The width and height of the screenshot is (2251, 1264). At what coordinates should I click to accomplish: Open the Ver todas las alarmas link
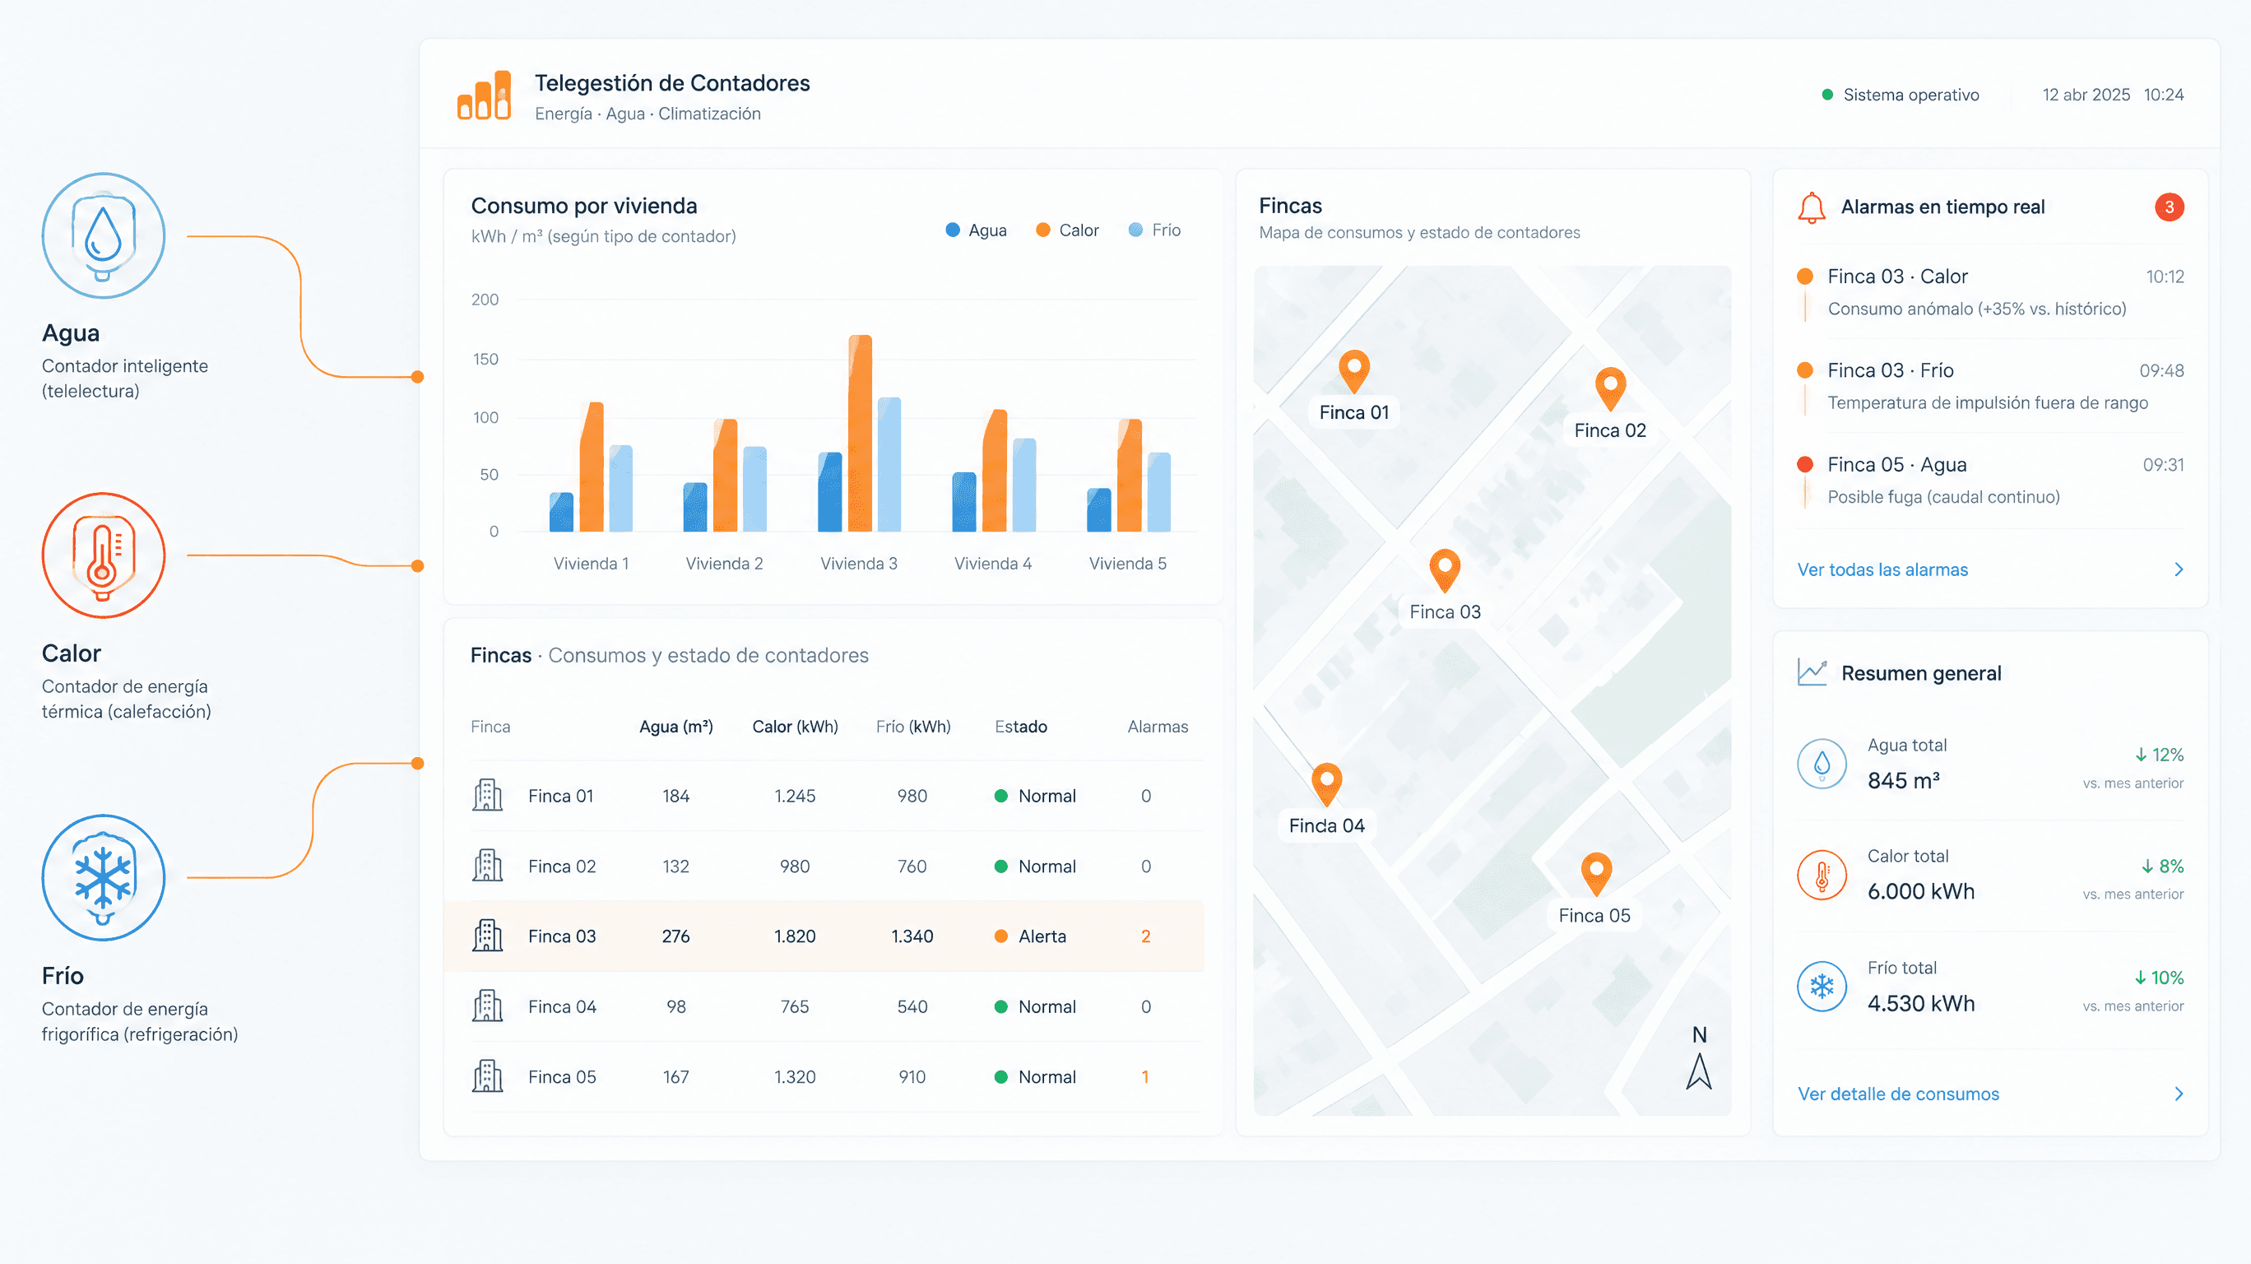coord(1882,570)
